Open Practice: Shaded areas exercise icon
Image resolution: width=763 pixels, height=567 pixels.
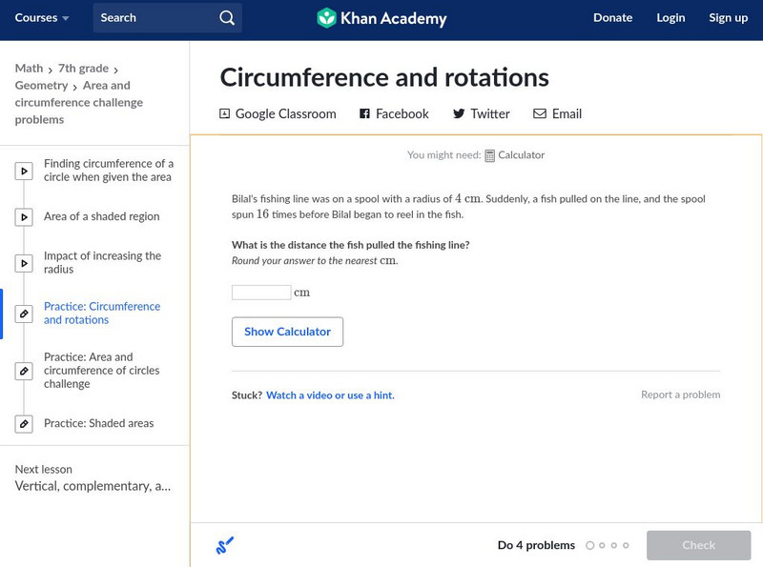point(24,424)
